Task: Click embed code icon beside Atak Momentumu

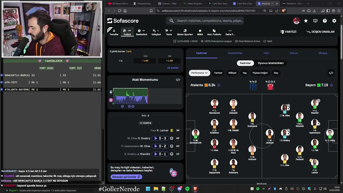Action: coord(178,80)
